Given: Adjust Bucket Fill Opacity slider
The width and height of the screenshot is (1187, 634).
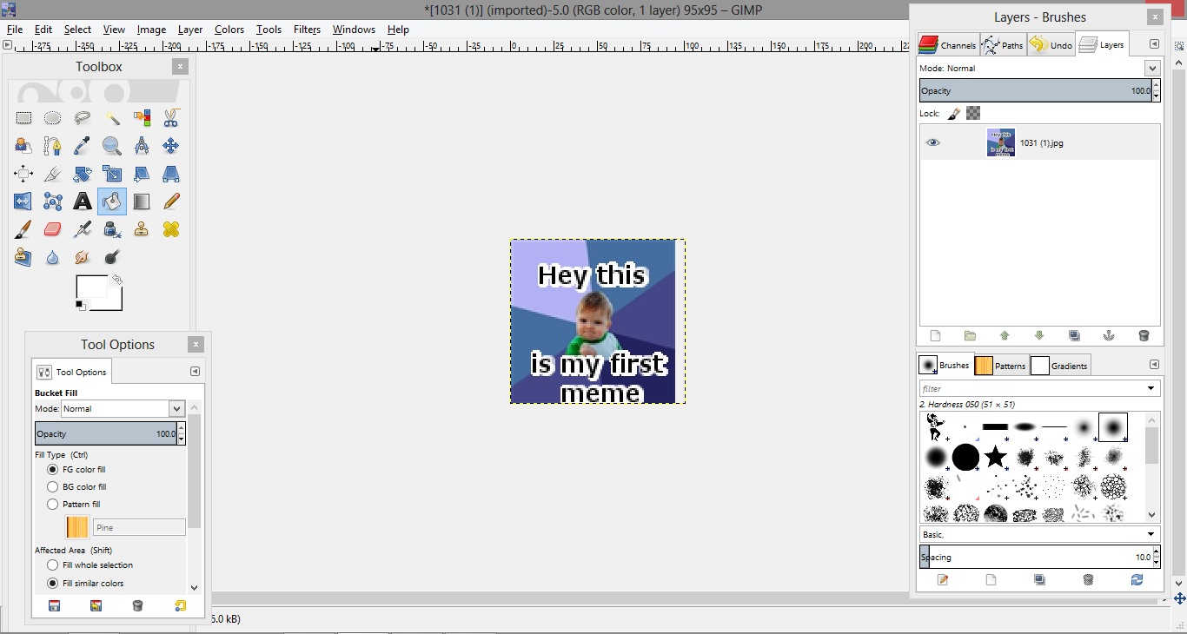Looking at the screenshot, I should click(x=105, y=433).
